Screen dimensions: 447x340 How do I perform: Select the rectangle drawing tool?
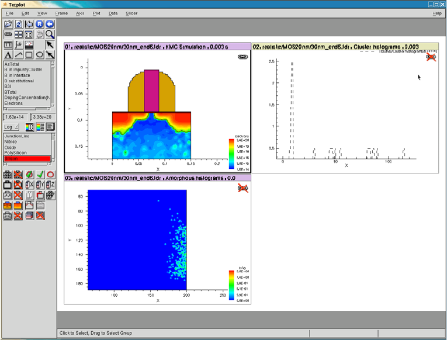pyautogui.click(x=29, y=55)
